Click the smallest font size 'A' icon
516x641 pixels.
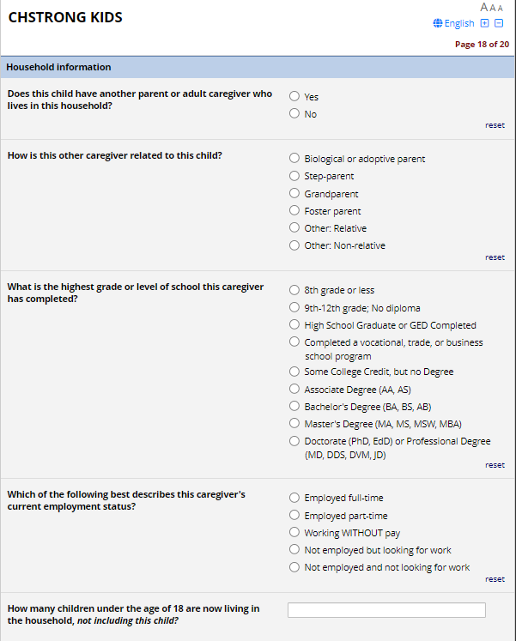coord(500,9)
